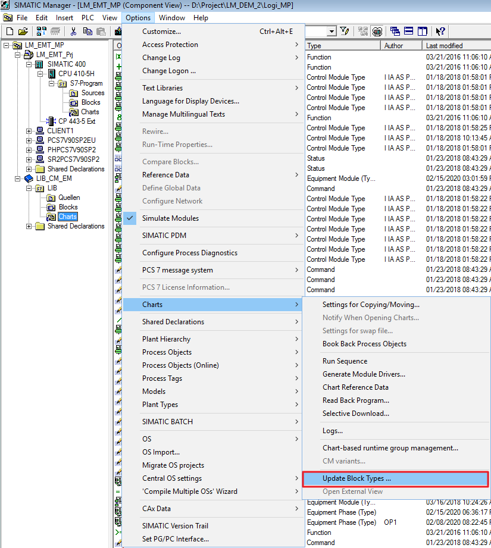Click the Cascade windows toolbar icon
Screen dimensions: 491x548
click(395, 31)
